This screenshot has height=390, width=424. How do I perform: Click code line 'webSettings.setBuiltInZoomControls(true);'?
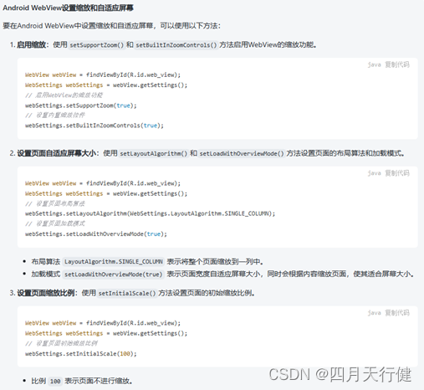(95, 126)
